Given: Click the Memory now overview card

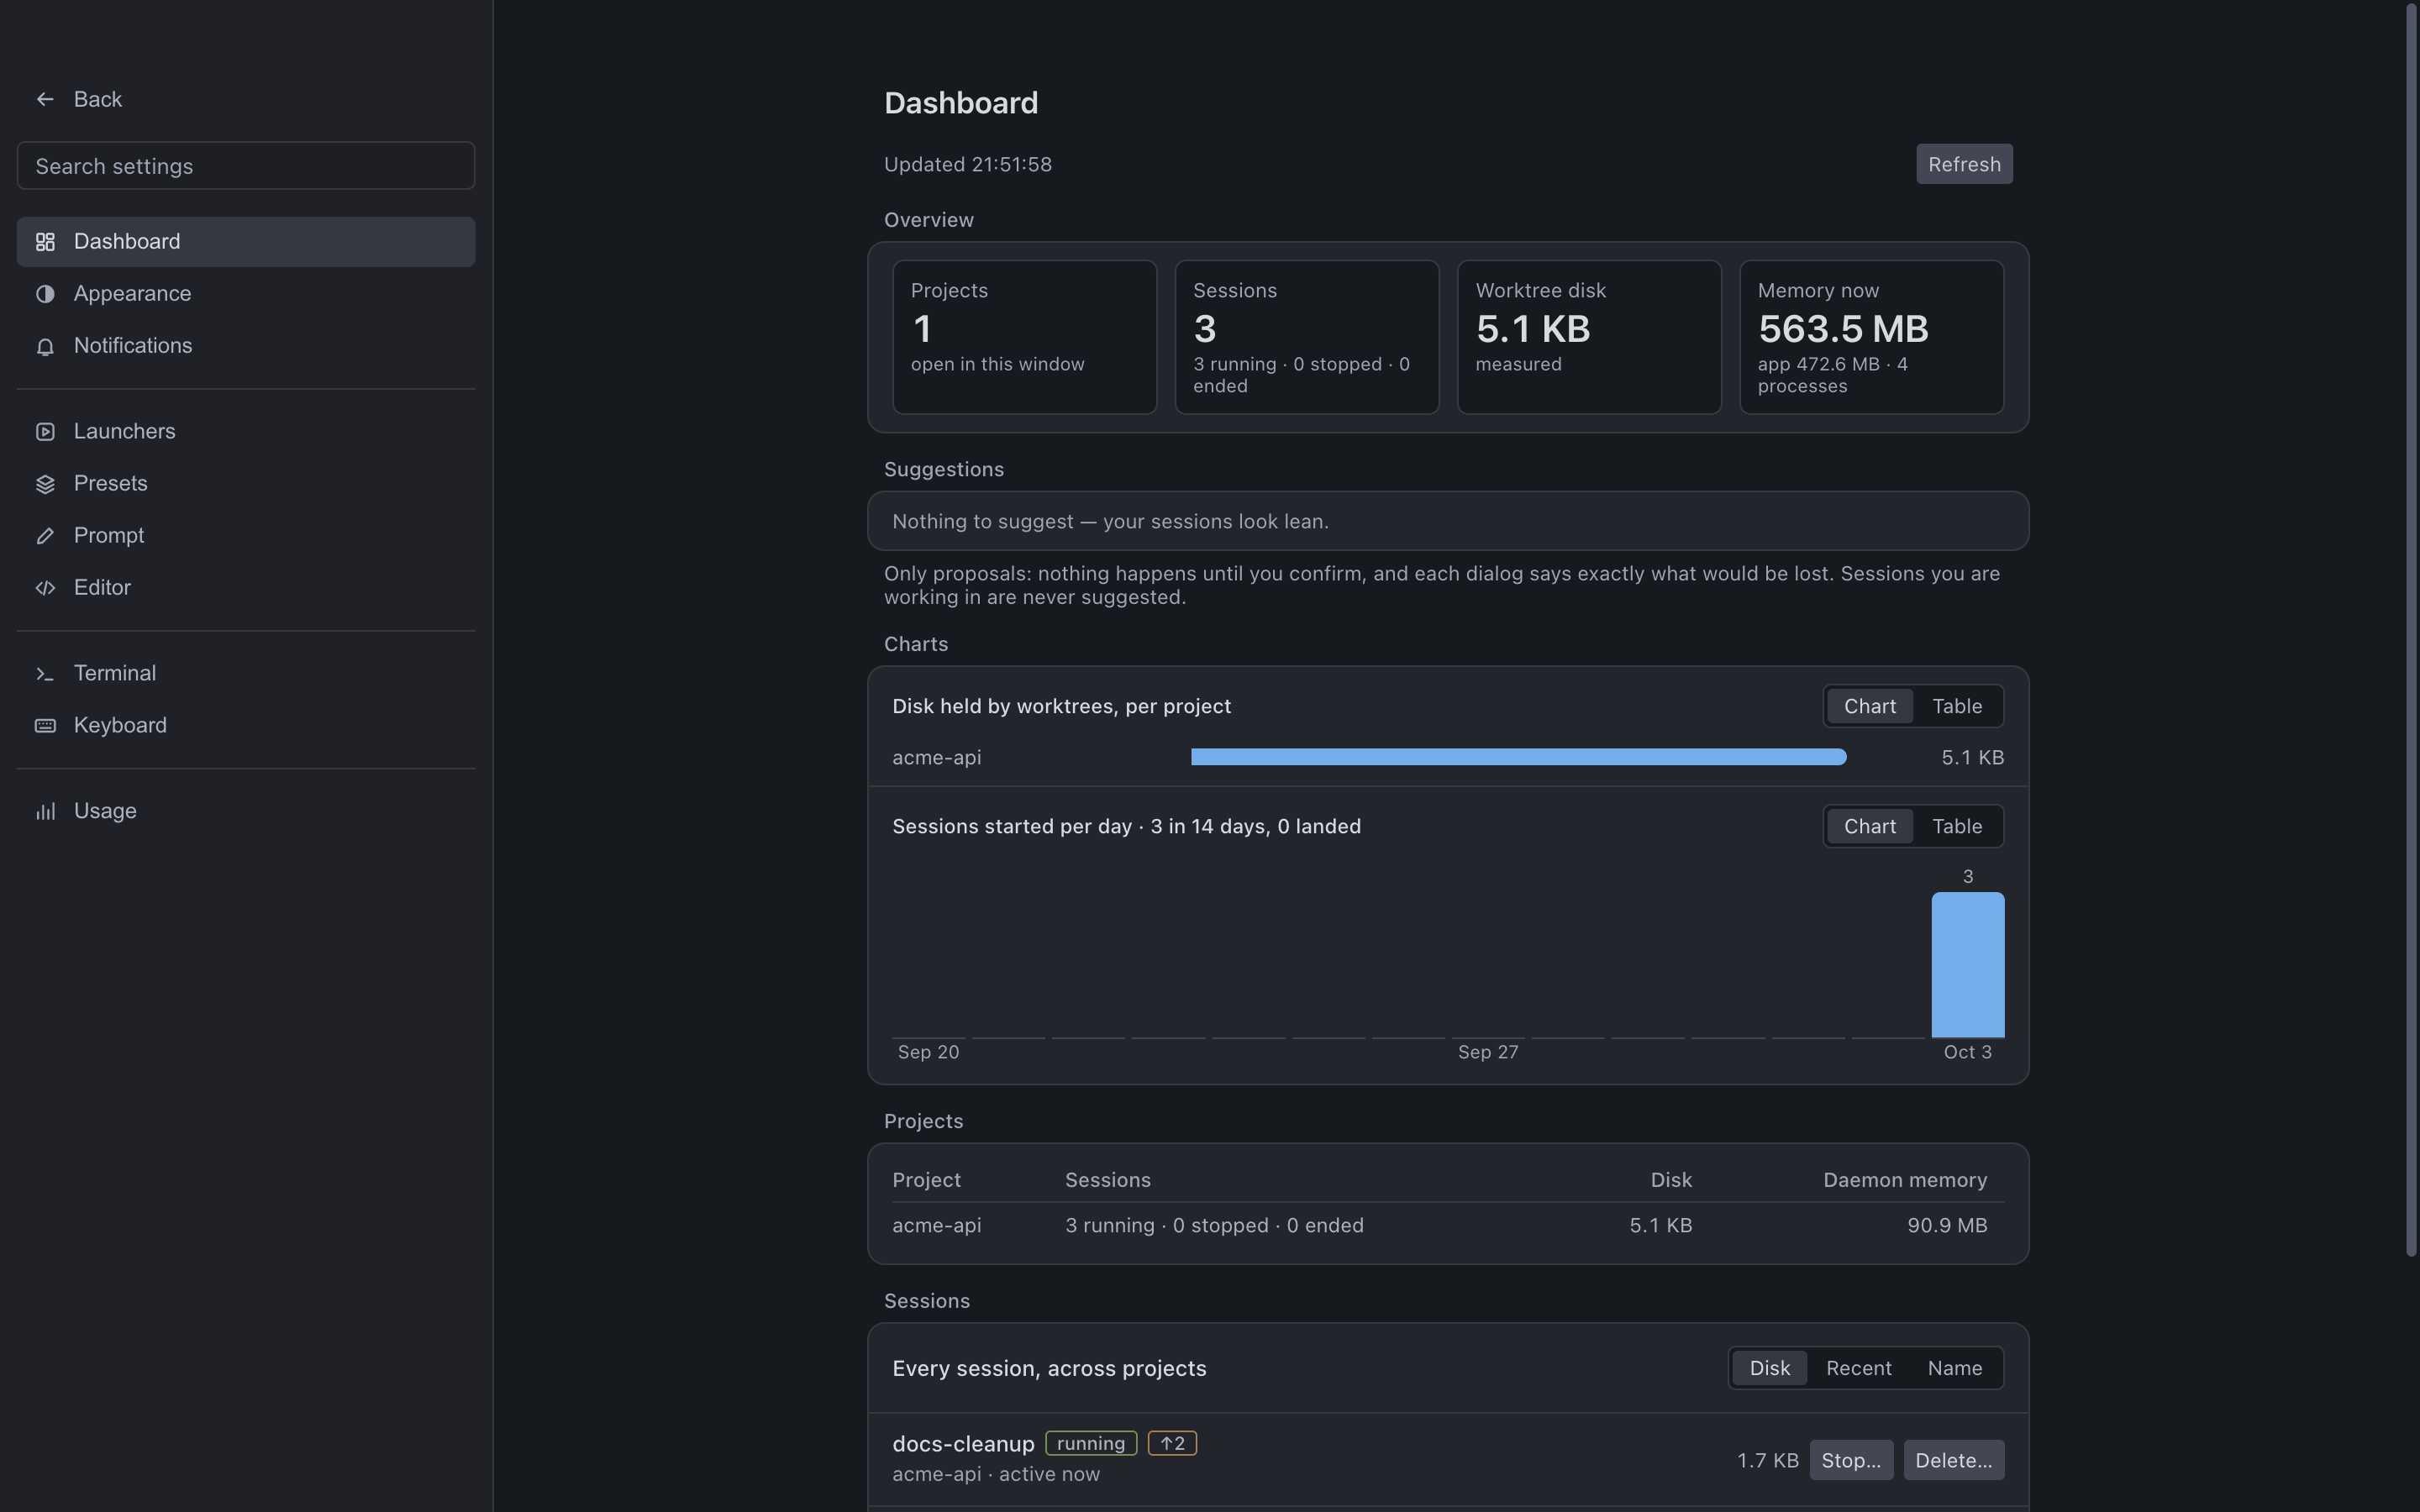Looking at the screenshot, I should point(1871,337).
